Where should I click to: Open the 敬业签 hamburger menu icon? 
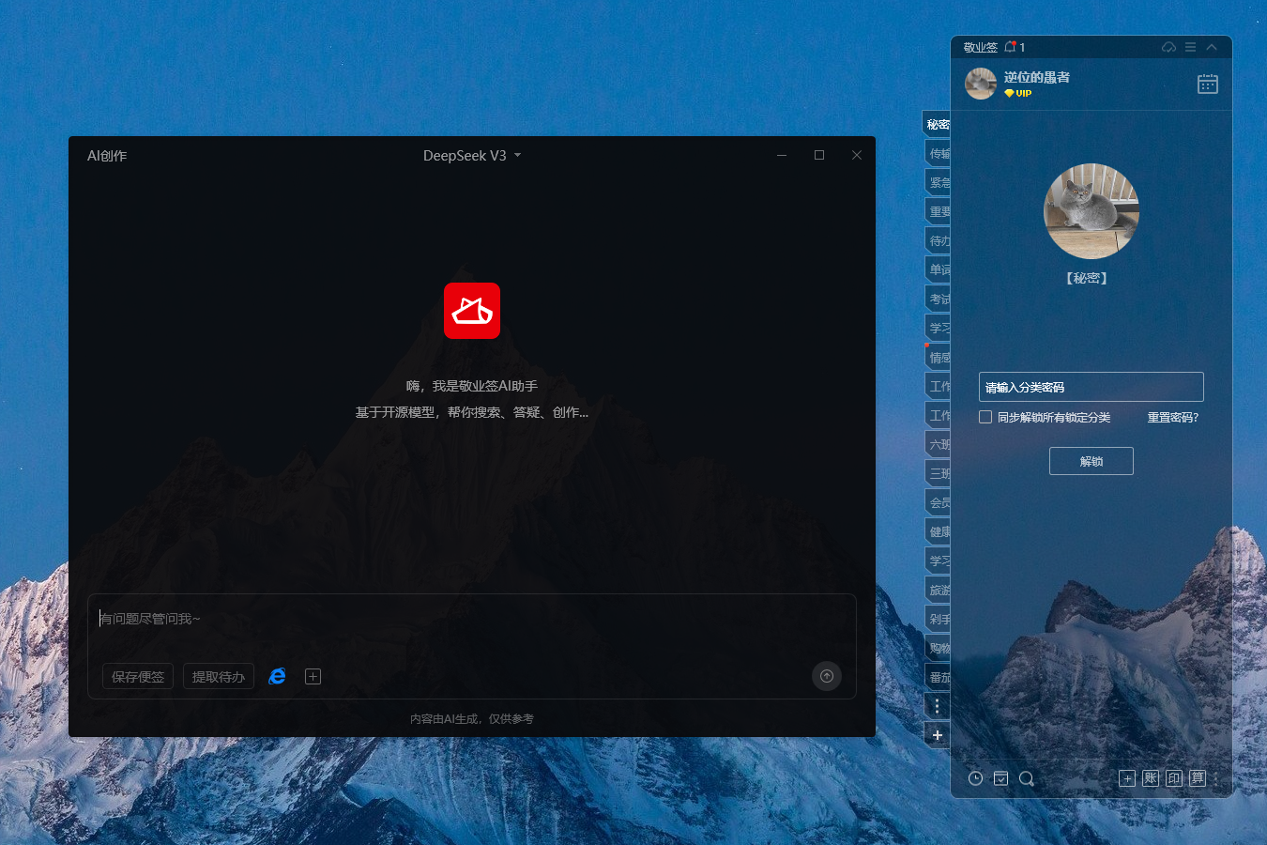point(1189,46)
